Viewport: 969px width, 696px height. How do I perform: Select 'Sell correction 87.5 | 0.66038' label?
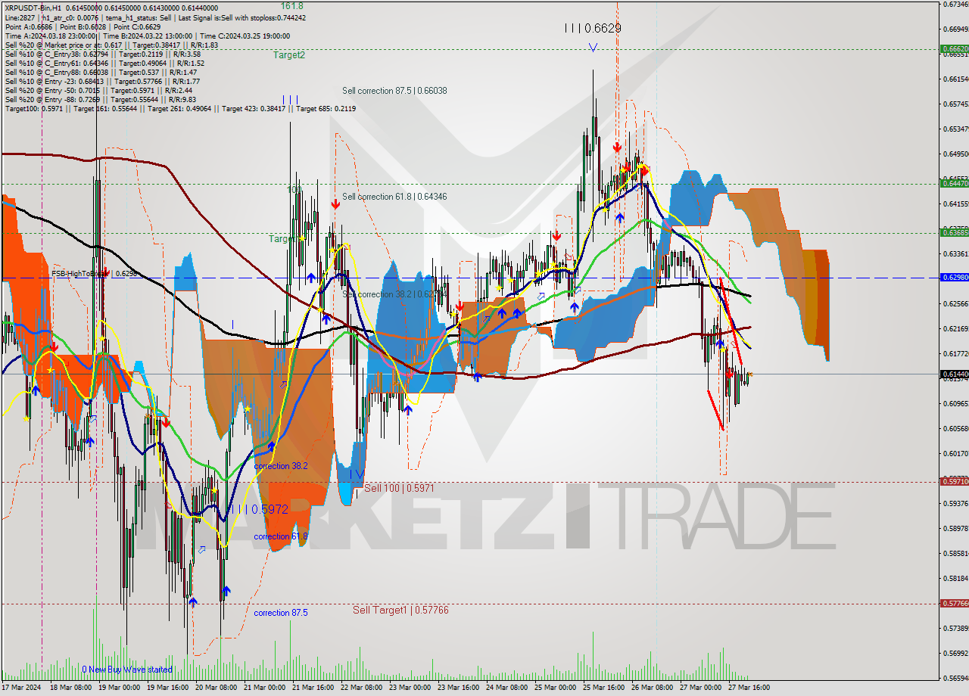click(x=394, y=91)
